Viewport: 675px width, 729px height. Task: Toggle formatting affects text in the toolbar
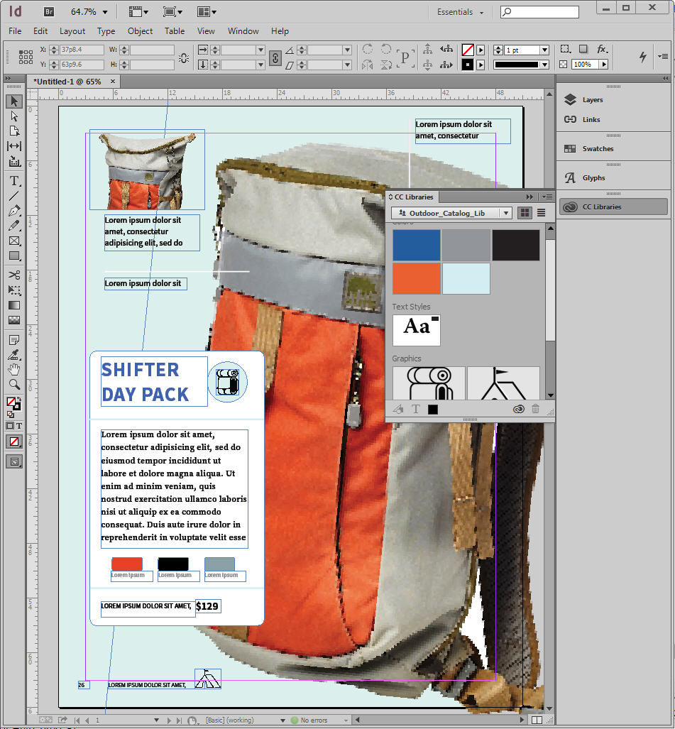click(x=18, y=426)
